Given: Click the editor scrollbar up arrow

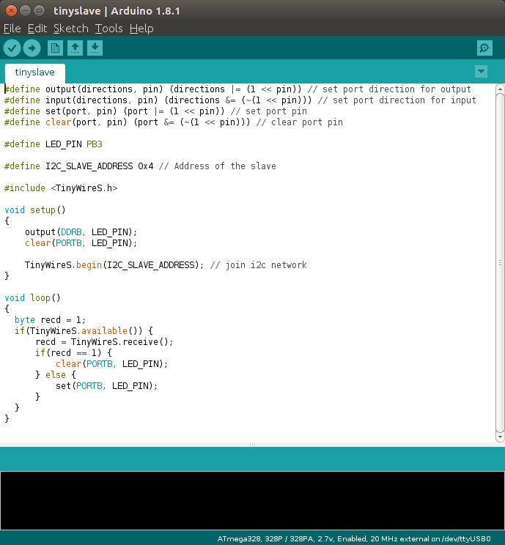Looking at the screenshot, I should click(500, 89).
